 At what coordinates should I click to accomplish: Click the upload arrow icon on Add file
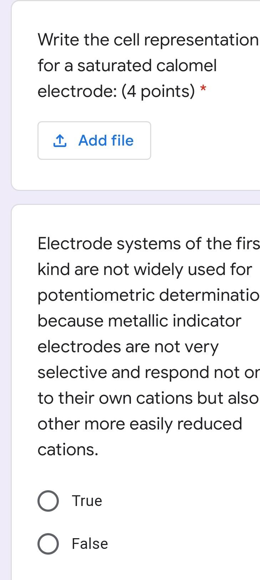pos(60,141)
